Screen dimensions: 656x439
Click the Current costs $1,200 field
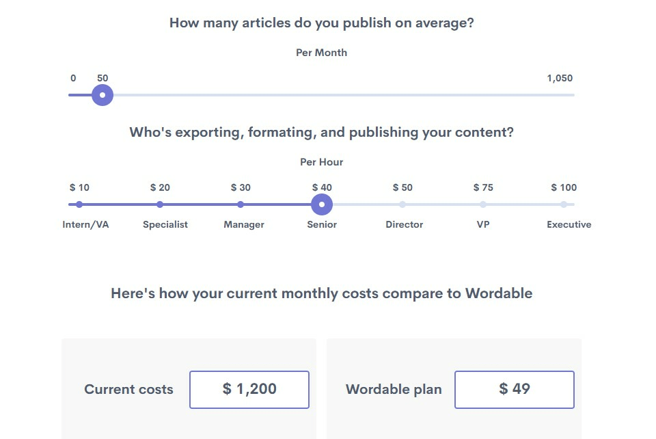click(249, 390)
